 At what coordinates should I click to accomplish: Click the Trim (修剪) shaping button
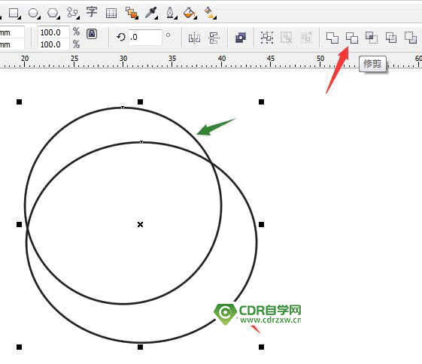pos(352,38)
